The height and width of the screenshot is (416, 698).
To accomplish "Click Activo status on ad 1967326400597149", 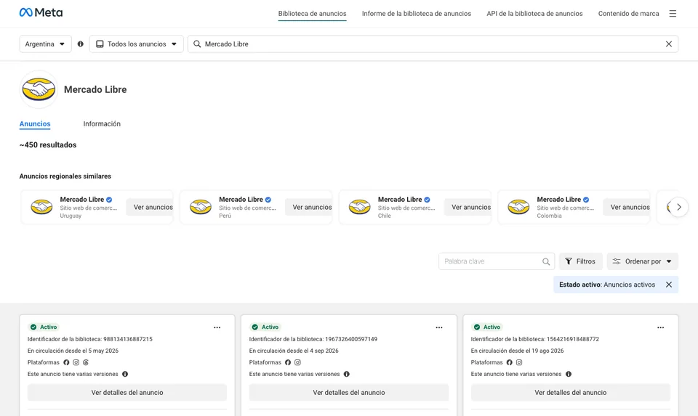I will click(265, 327).
